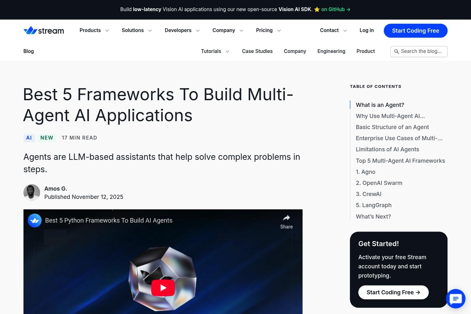The image size is (471, 314).
Task: Jump to Enterprise Use Cases section
Action: point(399,138)
